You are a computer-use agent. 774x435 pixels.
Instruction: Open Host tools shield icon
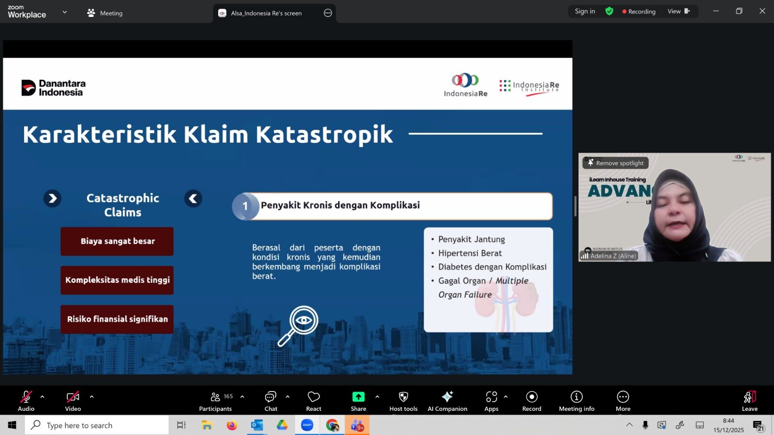(403, 401)
